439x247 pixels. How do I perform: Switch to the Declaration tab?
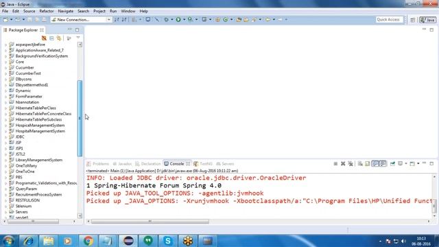pyautogui.click(x=148, y=164)
